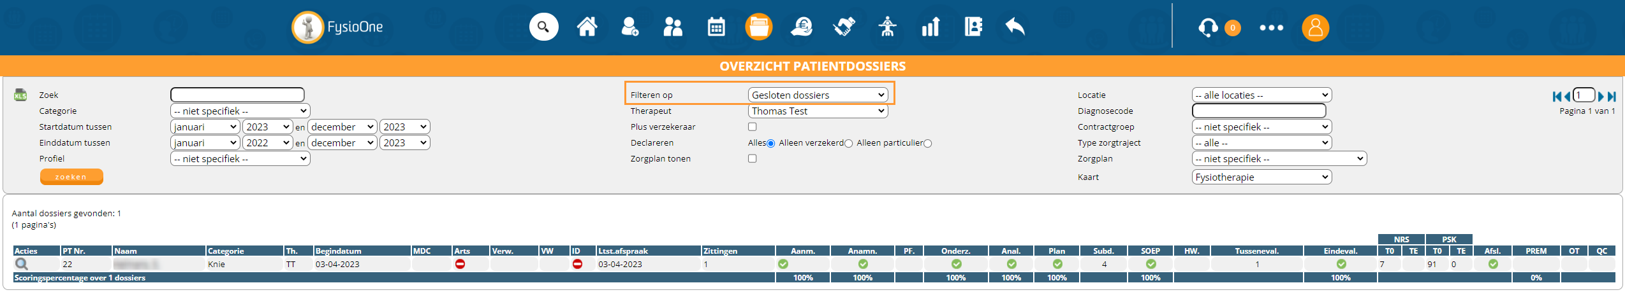Open the add new patient icon

pos(630,27)
